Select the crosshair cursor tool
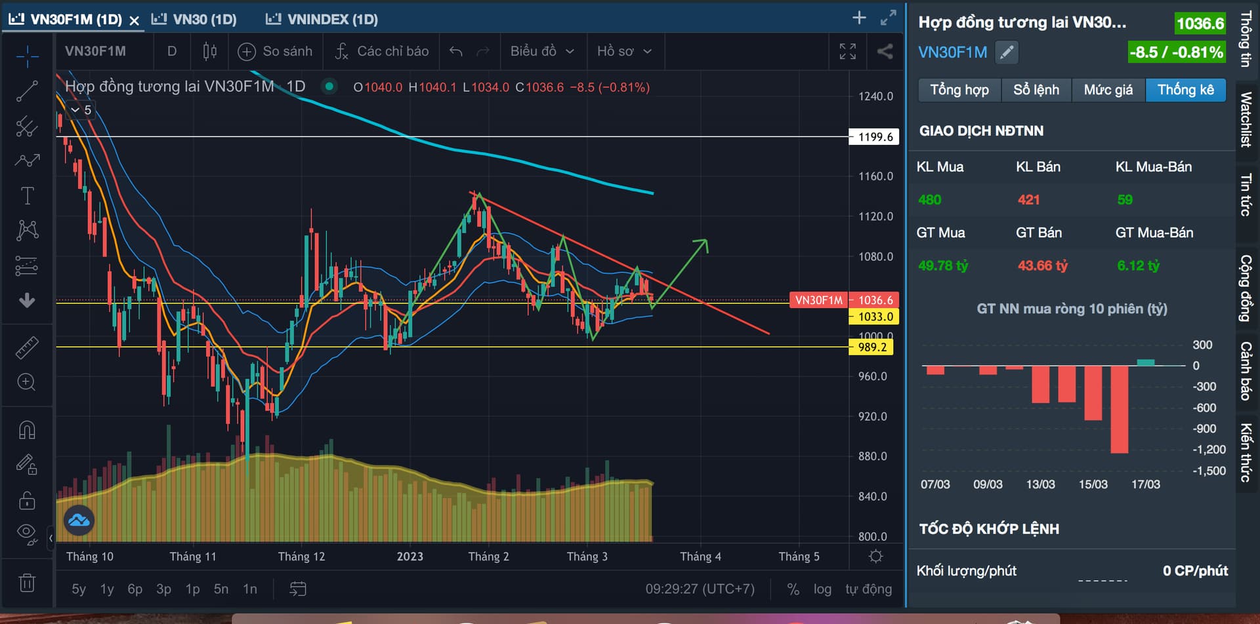The width and height of the screenshot is (1260, 624). 27,56
